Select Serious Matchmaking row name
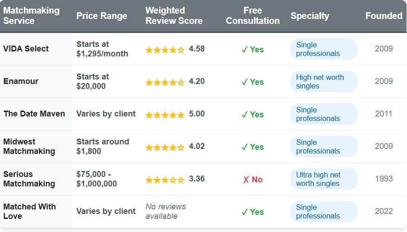Image resolution: width=407 pixels, height=232 pixels. tap(29, 179)
